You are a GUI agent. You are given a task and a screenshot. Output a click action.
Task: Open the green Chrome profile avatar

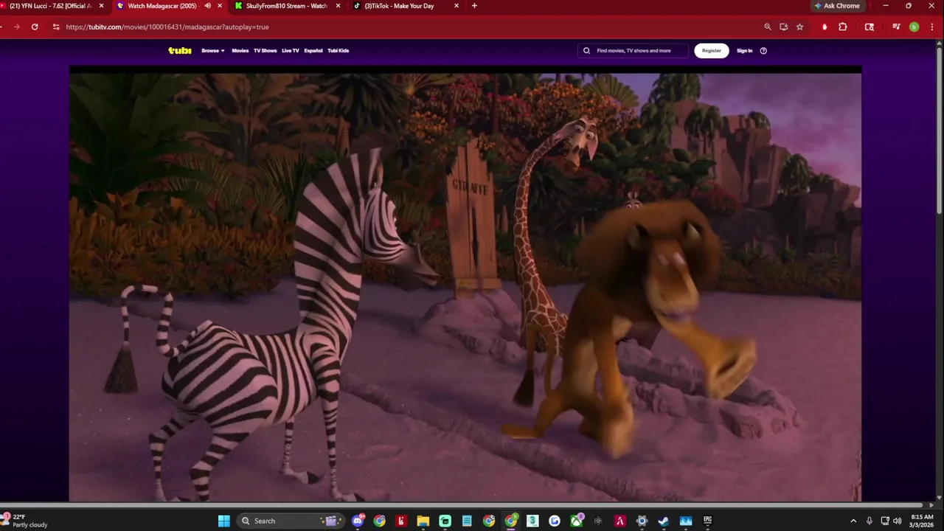coord(914,27)
